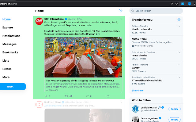Open the coffins photo in CNN tweet
Screen dimensions: 196x122
pos(83,57)
